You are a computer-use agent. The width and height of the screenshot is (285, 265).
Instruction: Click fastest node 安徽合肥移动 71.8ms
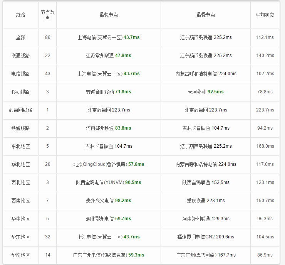click(109, 92)
